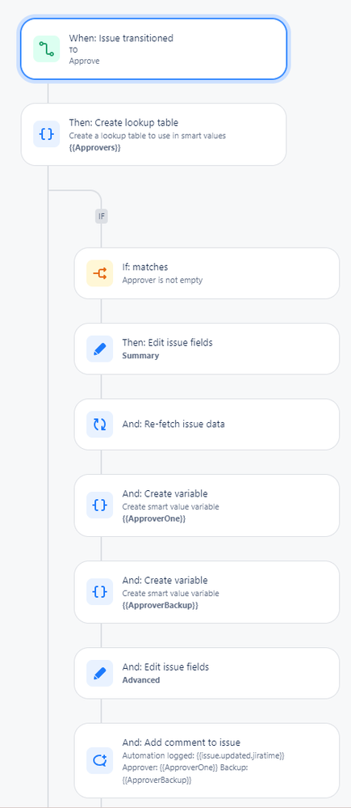351x808 pixels.
Task: Open And: Edit issue fields Advanced step
Action: pos(207,673)
